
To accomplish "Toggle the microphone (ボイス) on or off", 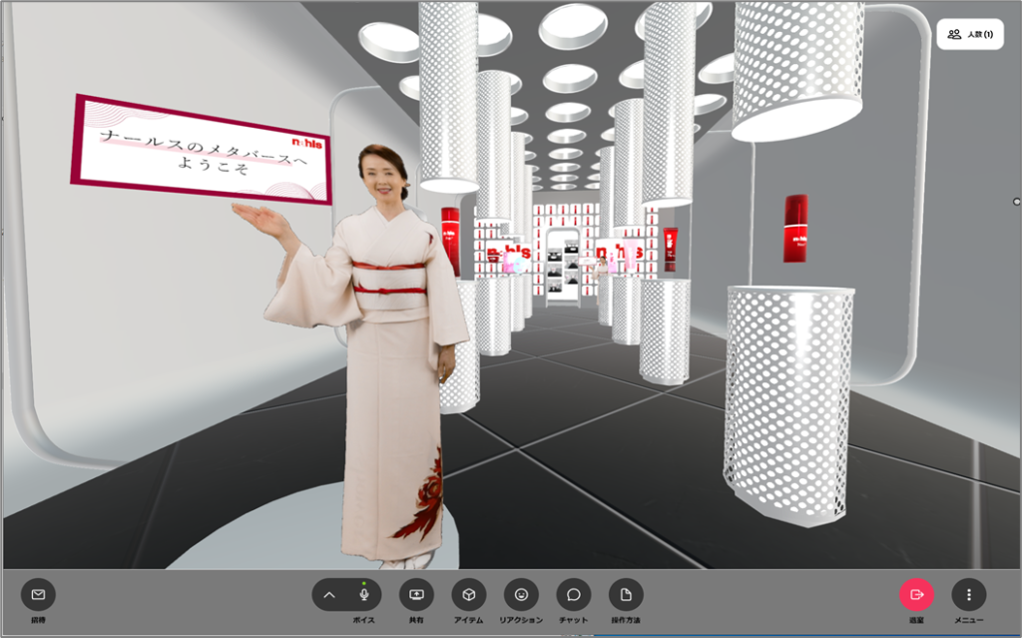I will (x=364, y=595).
